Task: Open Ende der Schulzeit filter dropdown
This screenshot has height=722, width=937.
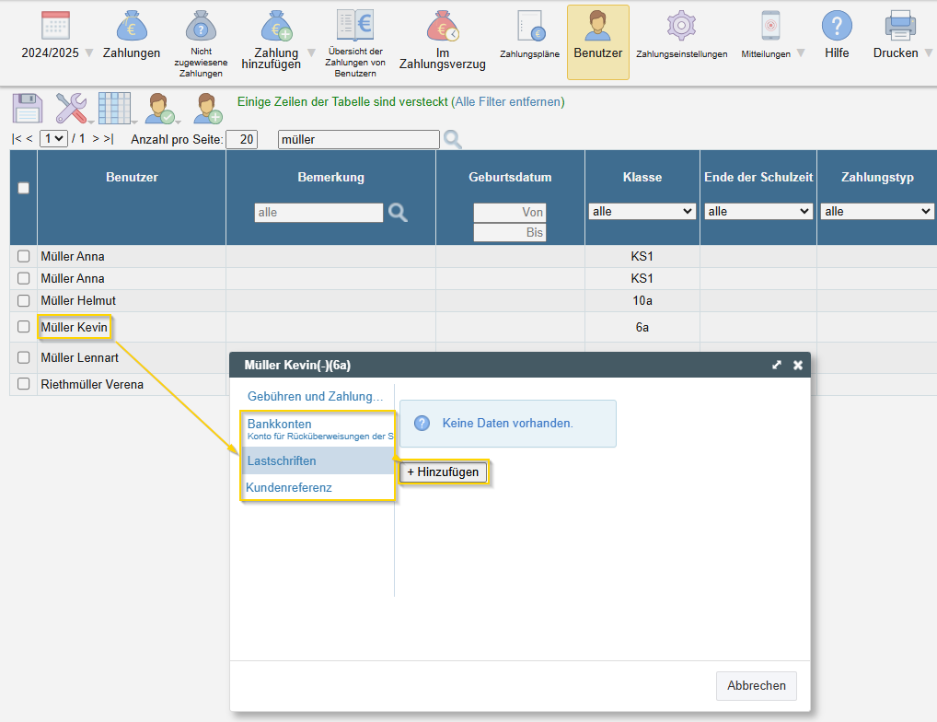Action: coord(758,212)
